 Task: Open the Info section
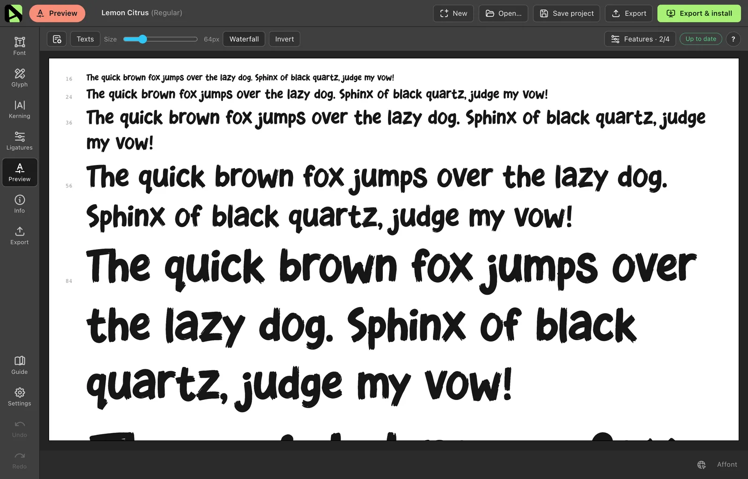20,204
